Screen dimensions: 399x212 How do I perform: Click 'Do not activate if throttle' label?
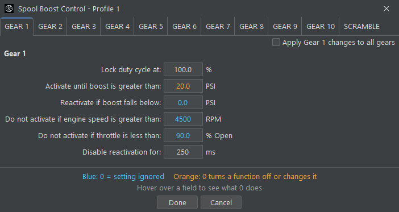point(99,136)
